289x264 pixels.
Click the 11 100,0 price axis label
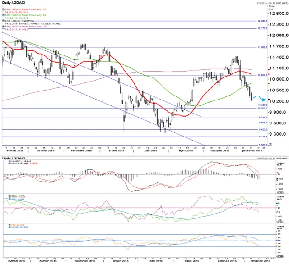tap(279, 68)
